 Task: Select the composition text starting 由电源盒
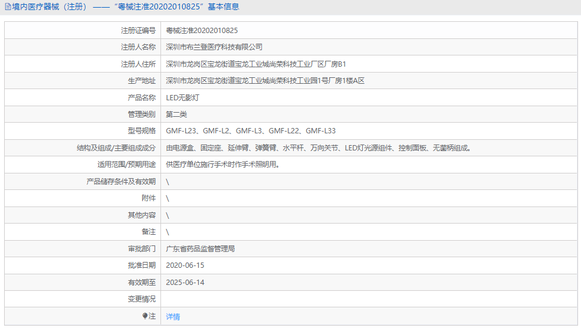[319, 148]
